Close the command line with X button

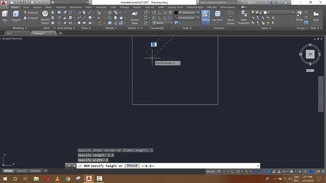click(69, 166)
